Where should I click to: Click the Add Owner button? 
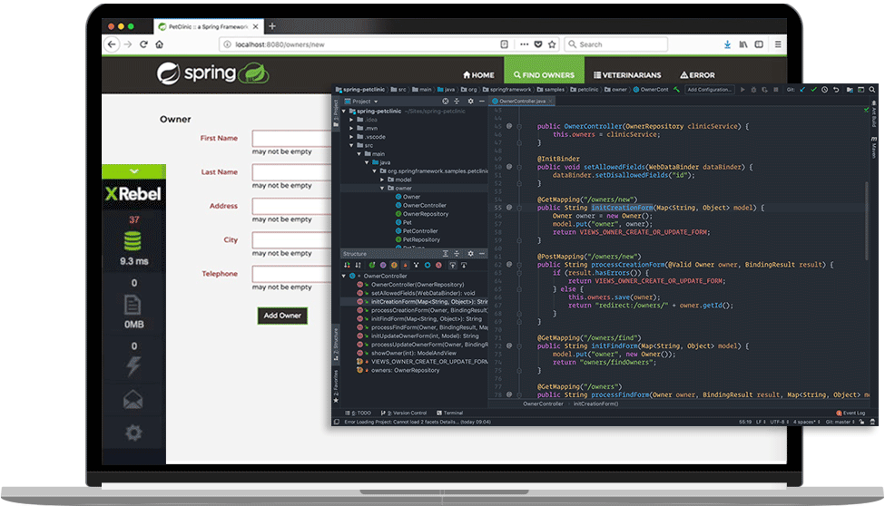[x=282, y=316]
